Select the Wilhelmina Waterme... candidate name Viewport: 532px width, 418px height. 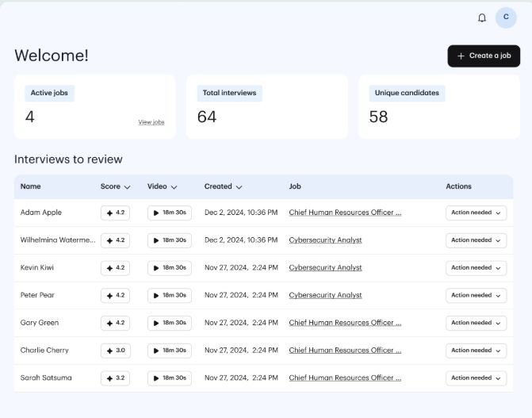click(x=57, y=240)
